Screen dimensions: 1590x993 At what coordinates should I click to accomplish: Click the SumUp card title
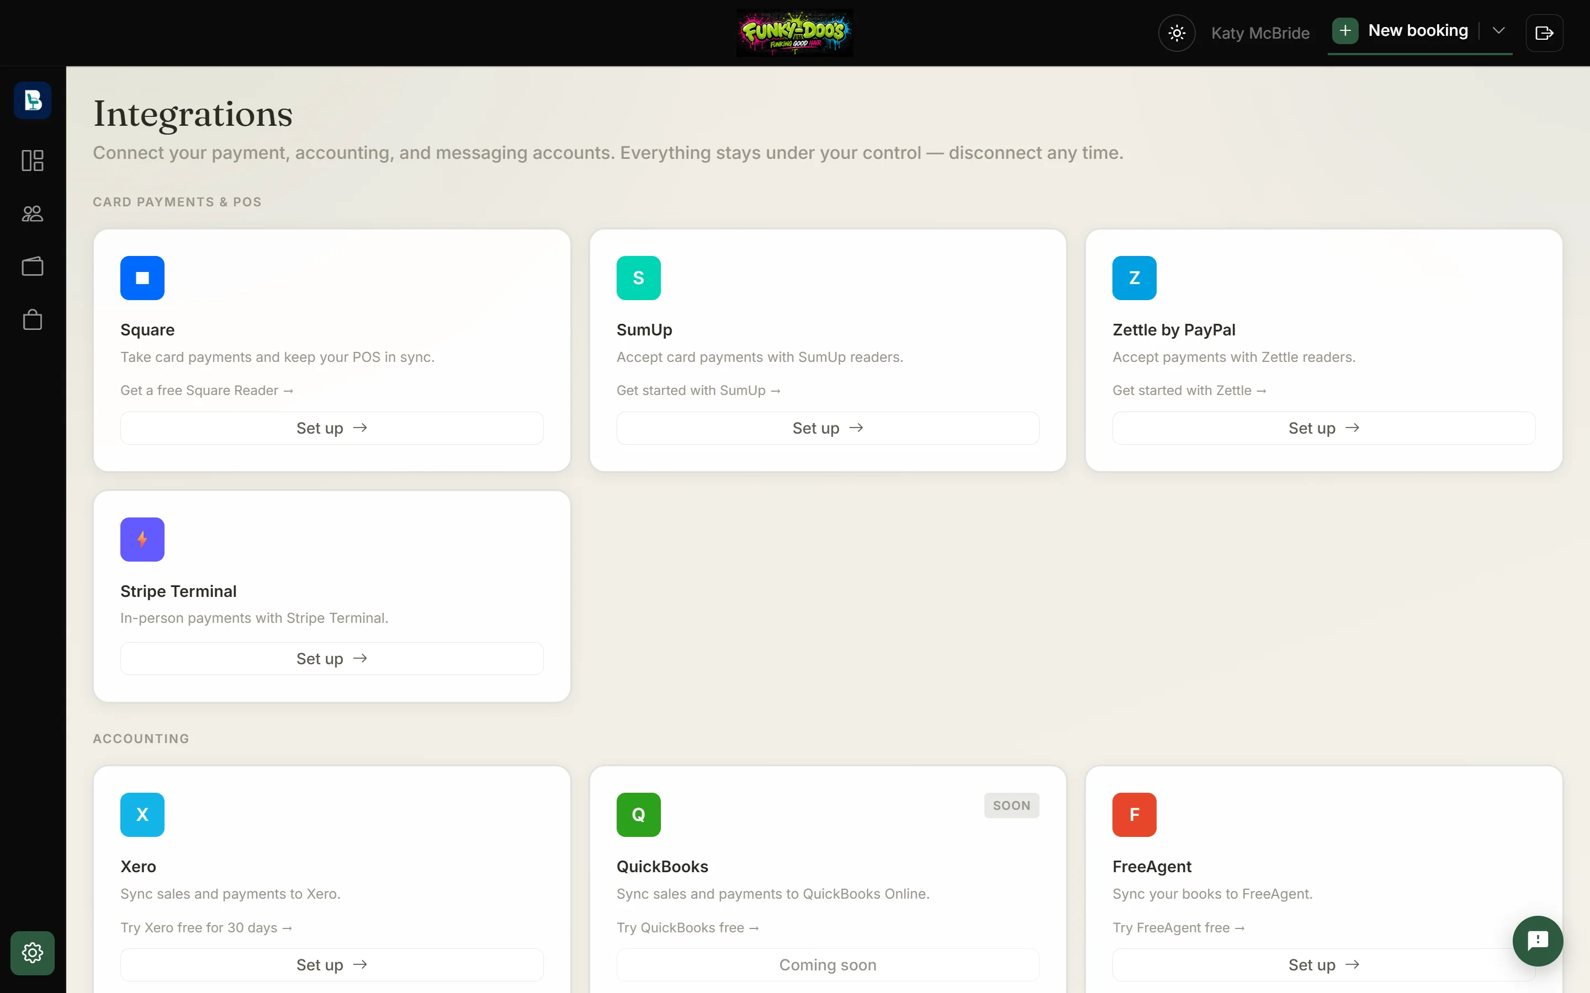(x=644, y=330)
